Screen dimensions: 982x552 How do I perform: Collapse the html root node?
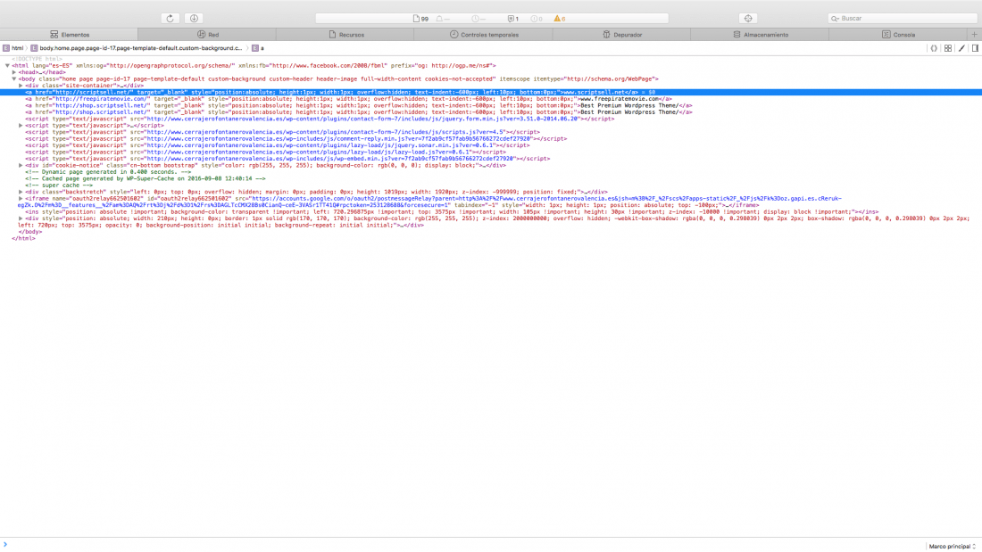(x=7, y=66)
